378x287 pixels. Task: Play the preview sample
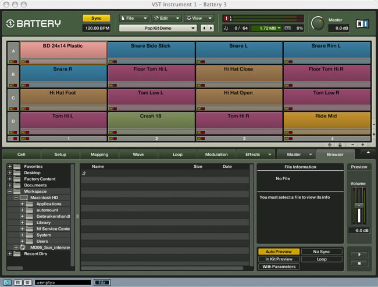pos(359,254)
